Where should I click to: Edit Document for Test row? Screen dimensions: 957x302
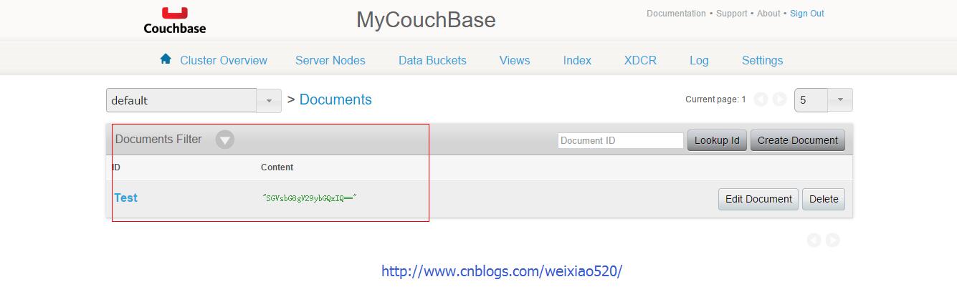[x=758, y=199]
